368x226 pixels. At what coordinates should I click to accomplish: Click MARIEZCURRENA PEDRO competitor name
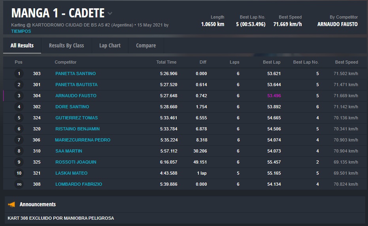pyautogui.click(x=83, y=140)
